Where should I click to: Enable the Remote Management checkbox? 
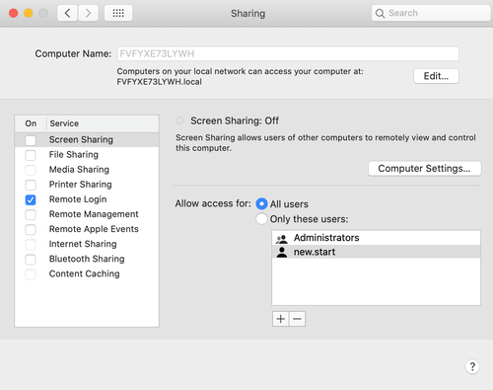coord(31,214)
